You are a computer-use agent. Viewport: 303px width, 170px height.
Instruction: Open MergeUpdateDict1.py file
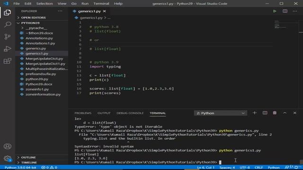pos(45,64)
